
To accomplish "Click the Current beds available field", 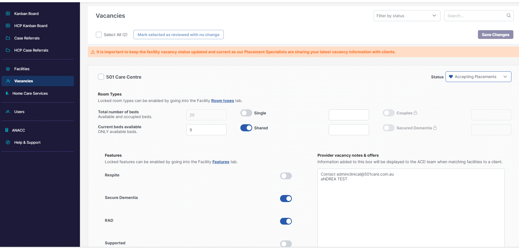I will pos(206,130).
